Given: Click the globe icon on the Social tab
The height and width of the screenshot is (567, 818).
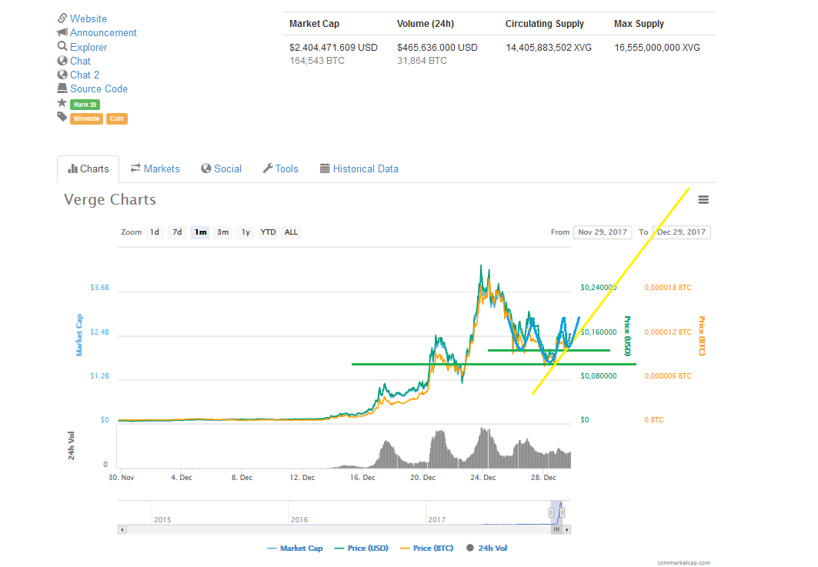Looking at the screenshot, I should (205, 168).
